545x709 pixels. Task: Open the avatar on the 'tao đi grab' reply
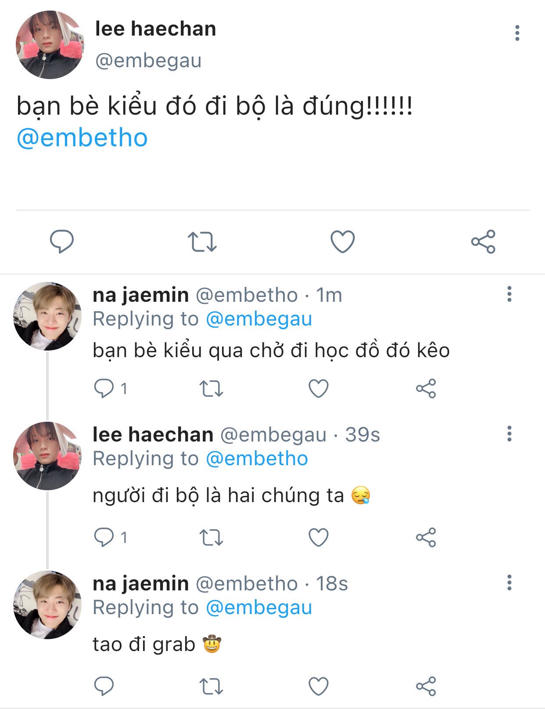click(47, 605)
